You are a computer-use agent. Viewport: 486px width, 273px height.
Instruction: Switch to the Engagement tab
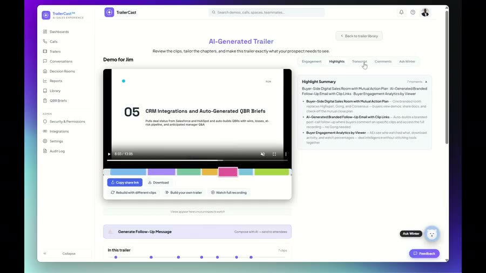coord(312,62)
